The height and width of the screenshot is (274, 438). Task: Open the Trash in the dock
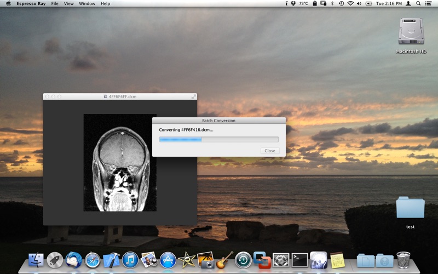click(x=404, y=260)
